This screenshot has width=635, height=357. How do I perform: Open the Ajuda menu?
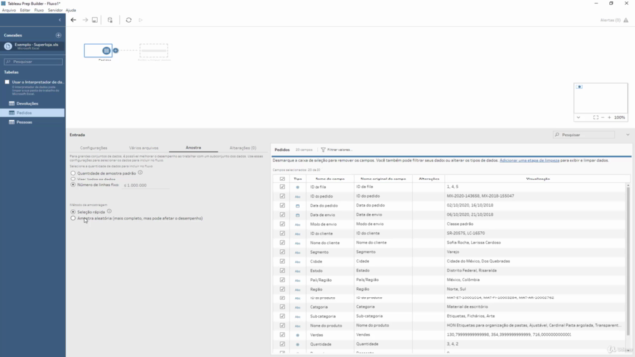[x=71, y=10]
